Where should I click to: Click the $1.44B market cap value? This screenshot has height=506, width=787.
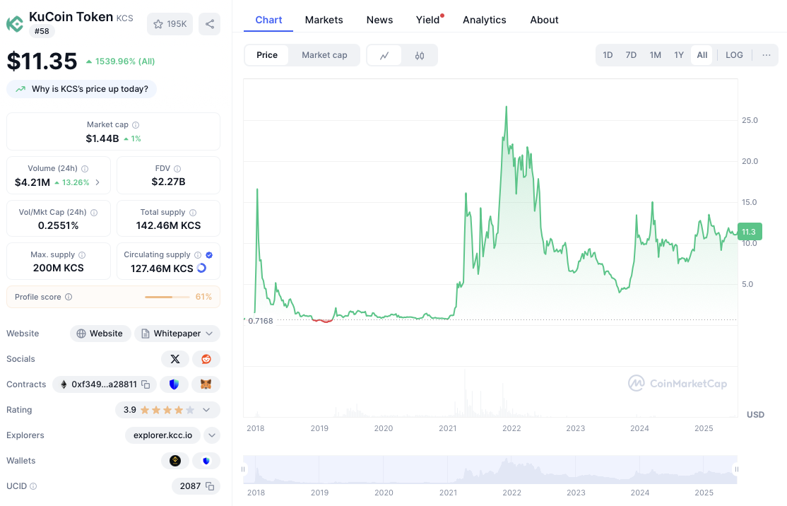click(x=102, y=139)
